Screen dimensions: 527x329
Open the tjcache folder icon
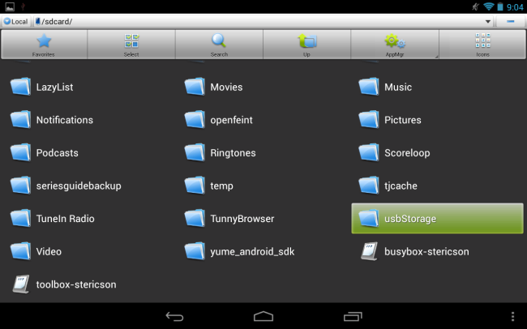[x=369, y=186]
